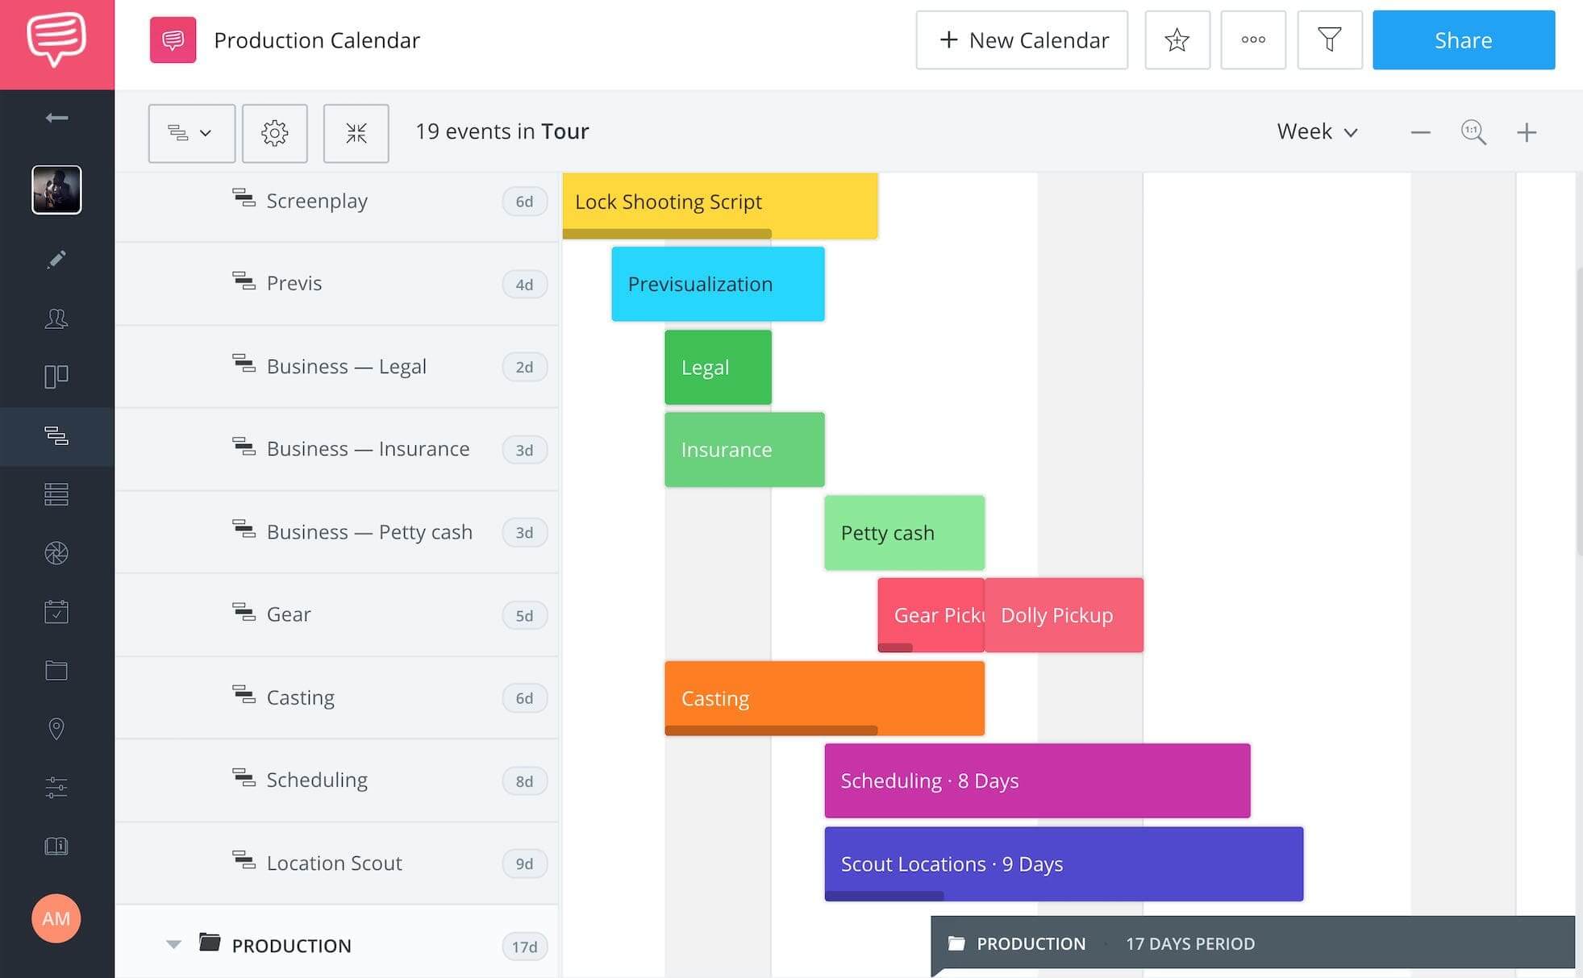The image size is (1583, 978).
Task: Toggle the three-dot options menu
Action: (1253, 39)
